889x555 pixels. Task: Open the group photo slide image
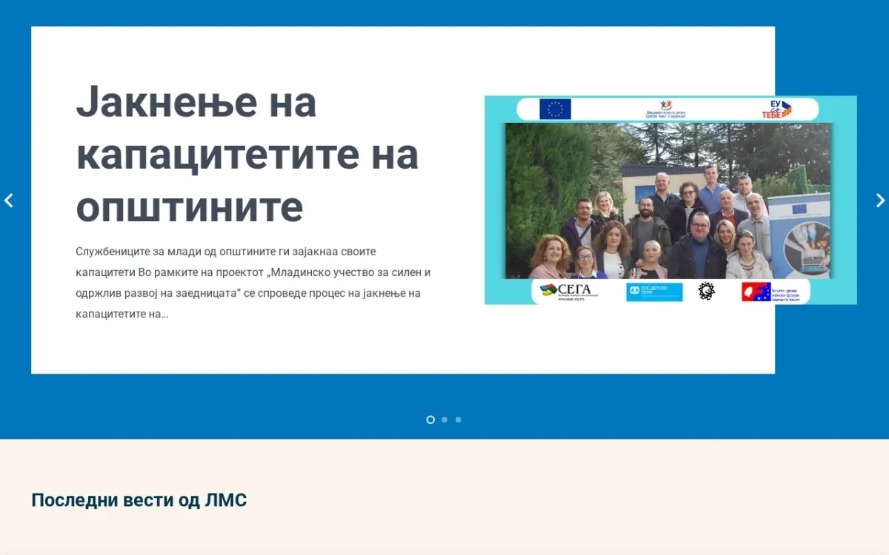[670, 200]
